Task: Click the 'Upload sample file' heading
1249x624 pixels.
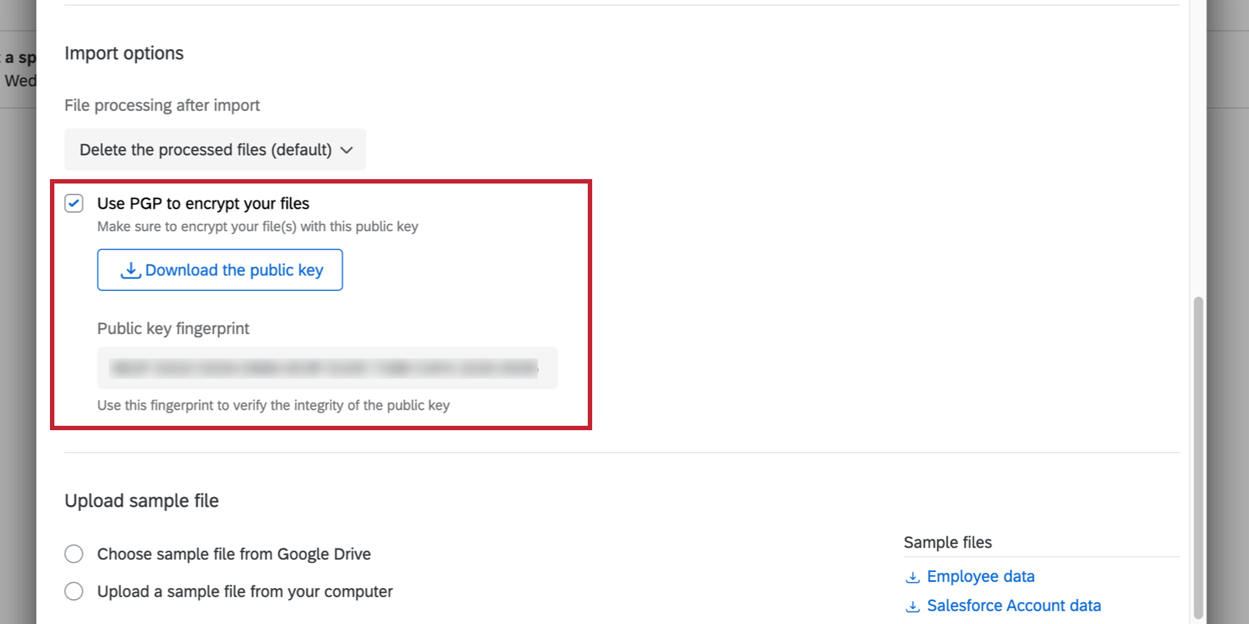Action: [x=142, y=501]
